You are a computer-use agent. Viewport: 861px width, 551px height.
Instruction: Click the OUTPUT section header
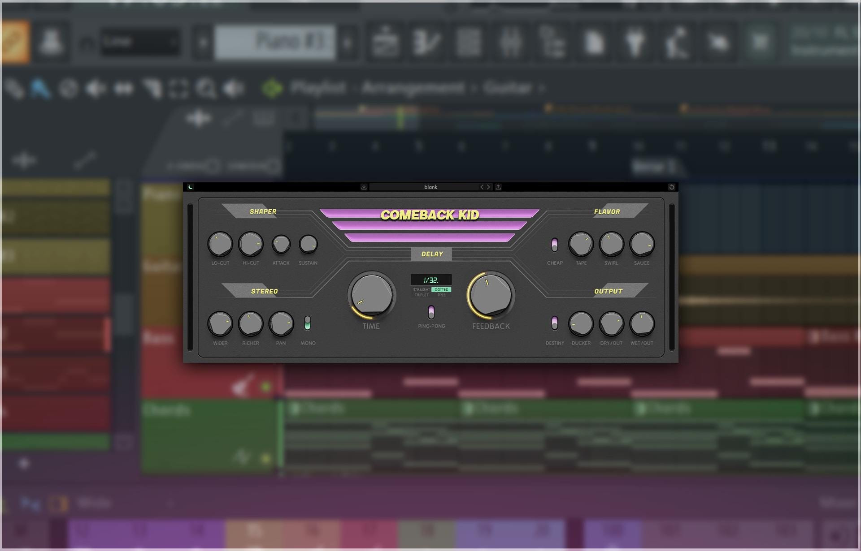[608, 291]
